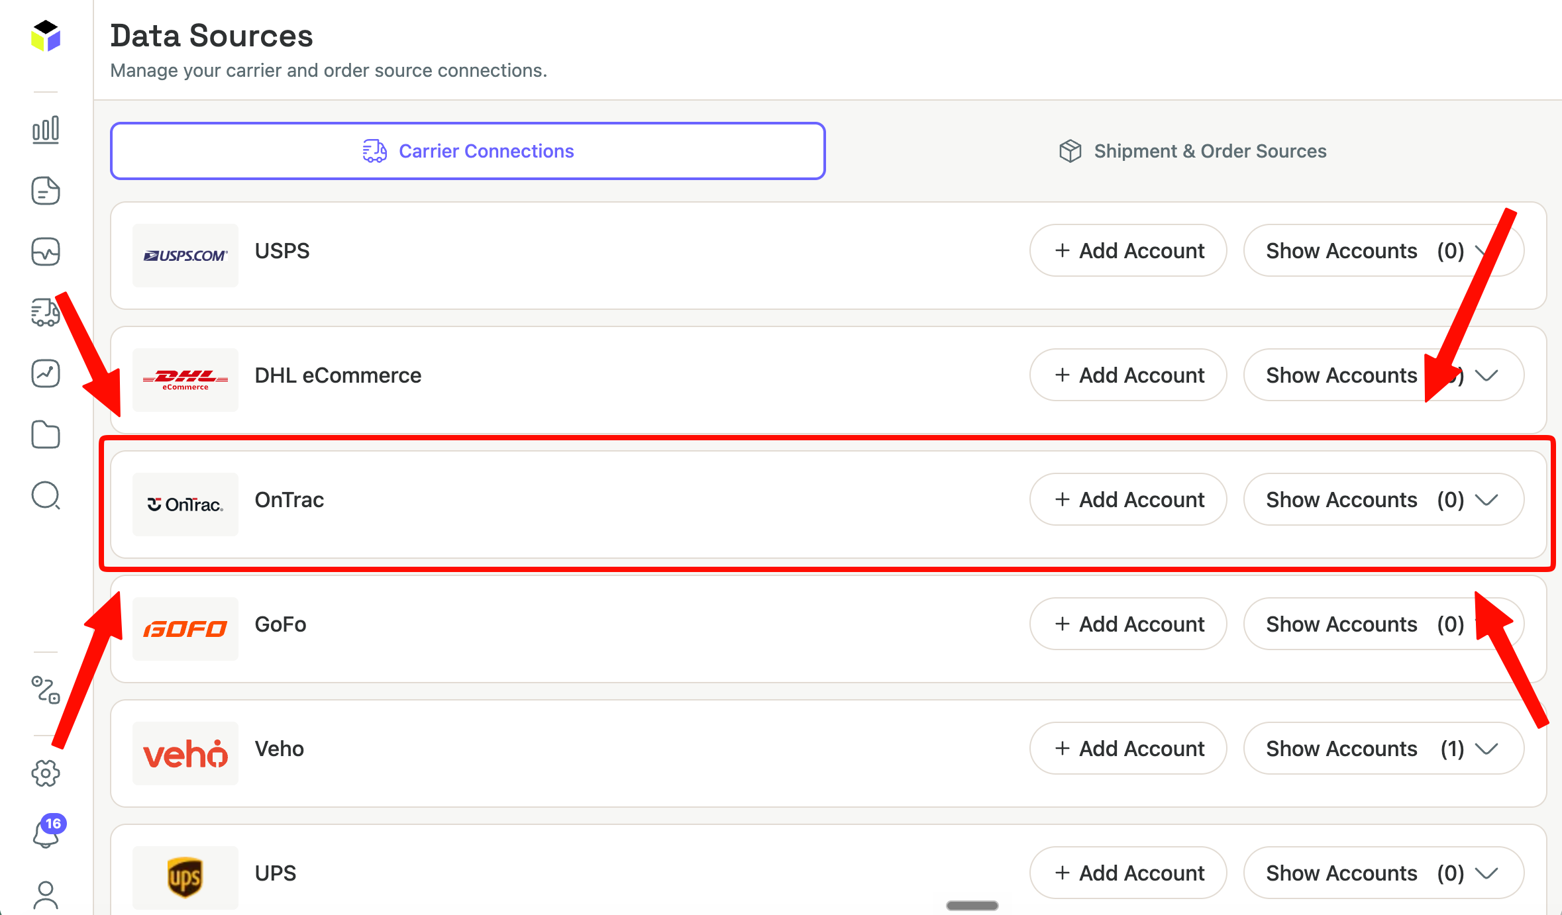Open the trend line chart sidebar icon

[46, 373]
